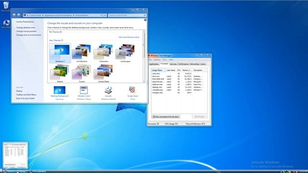
Task: Sort processes by User Name column
Action: [x=171, y=70]
